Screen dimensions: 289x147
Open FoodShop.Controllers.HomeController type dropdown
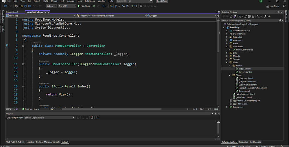(x=111, y=16)
